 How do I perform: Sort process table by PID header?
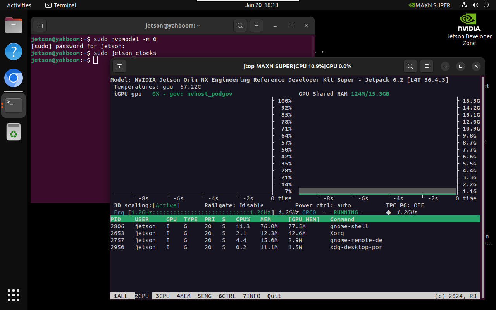[x=115, y=219]
